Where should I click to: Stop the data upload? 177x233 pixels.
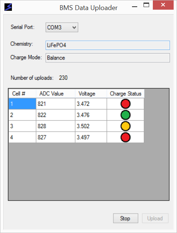[126, 218]
